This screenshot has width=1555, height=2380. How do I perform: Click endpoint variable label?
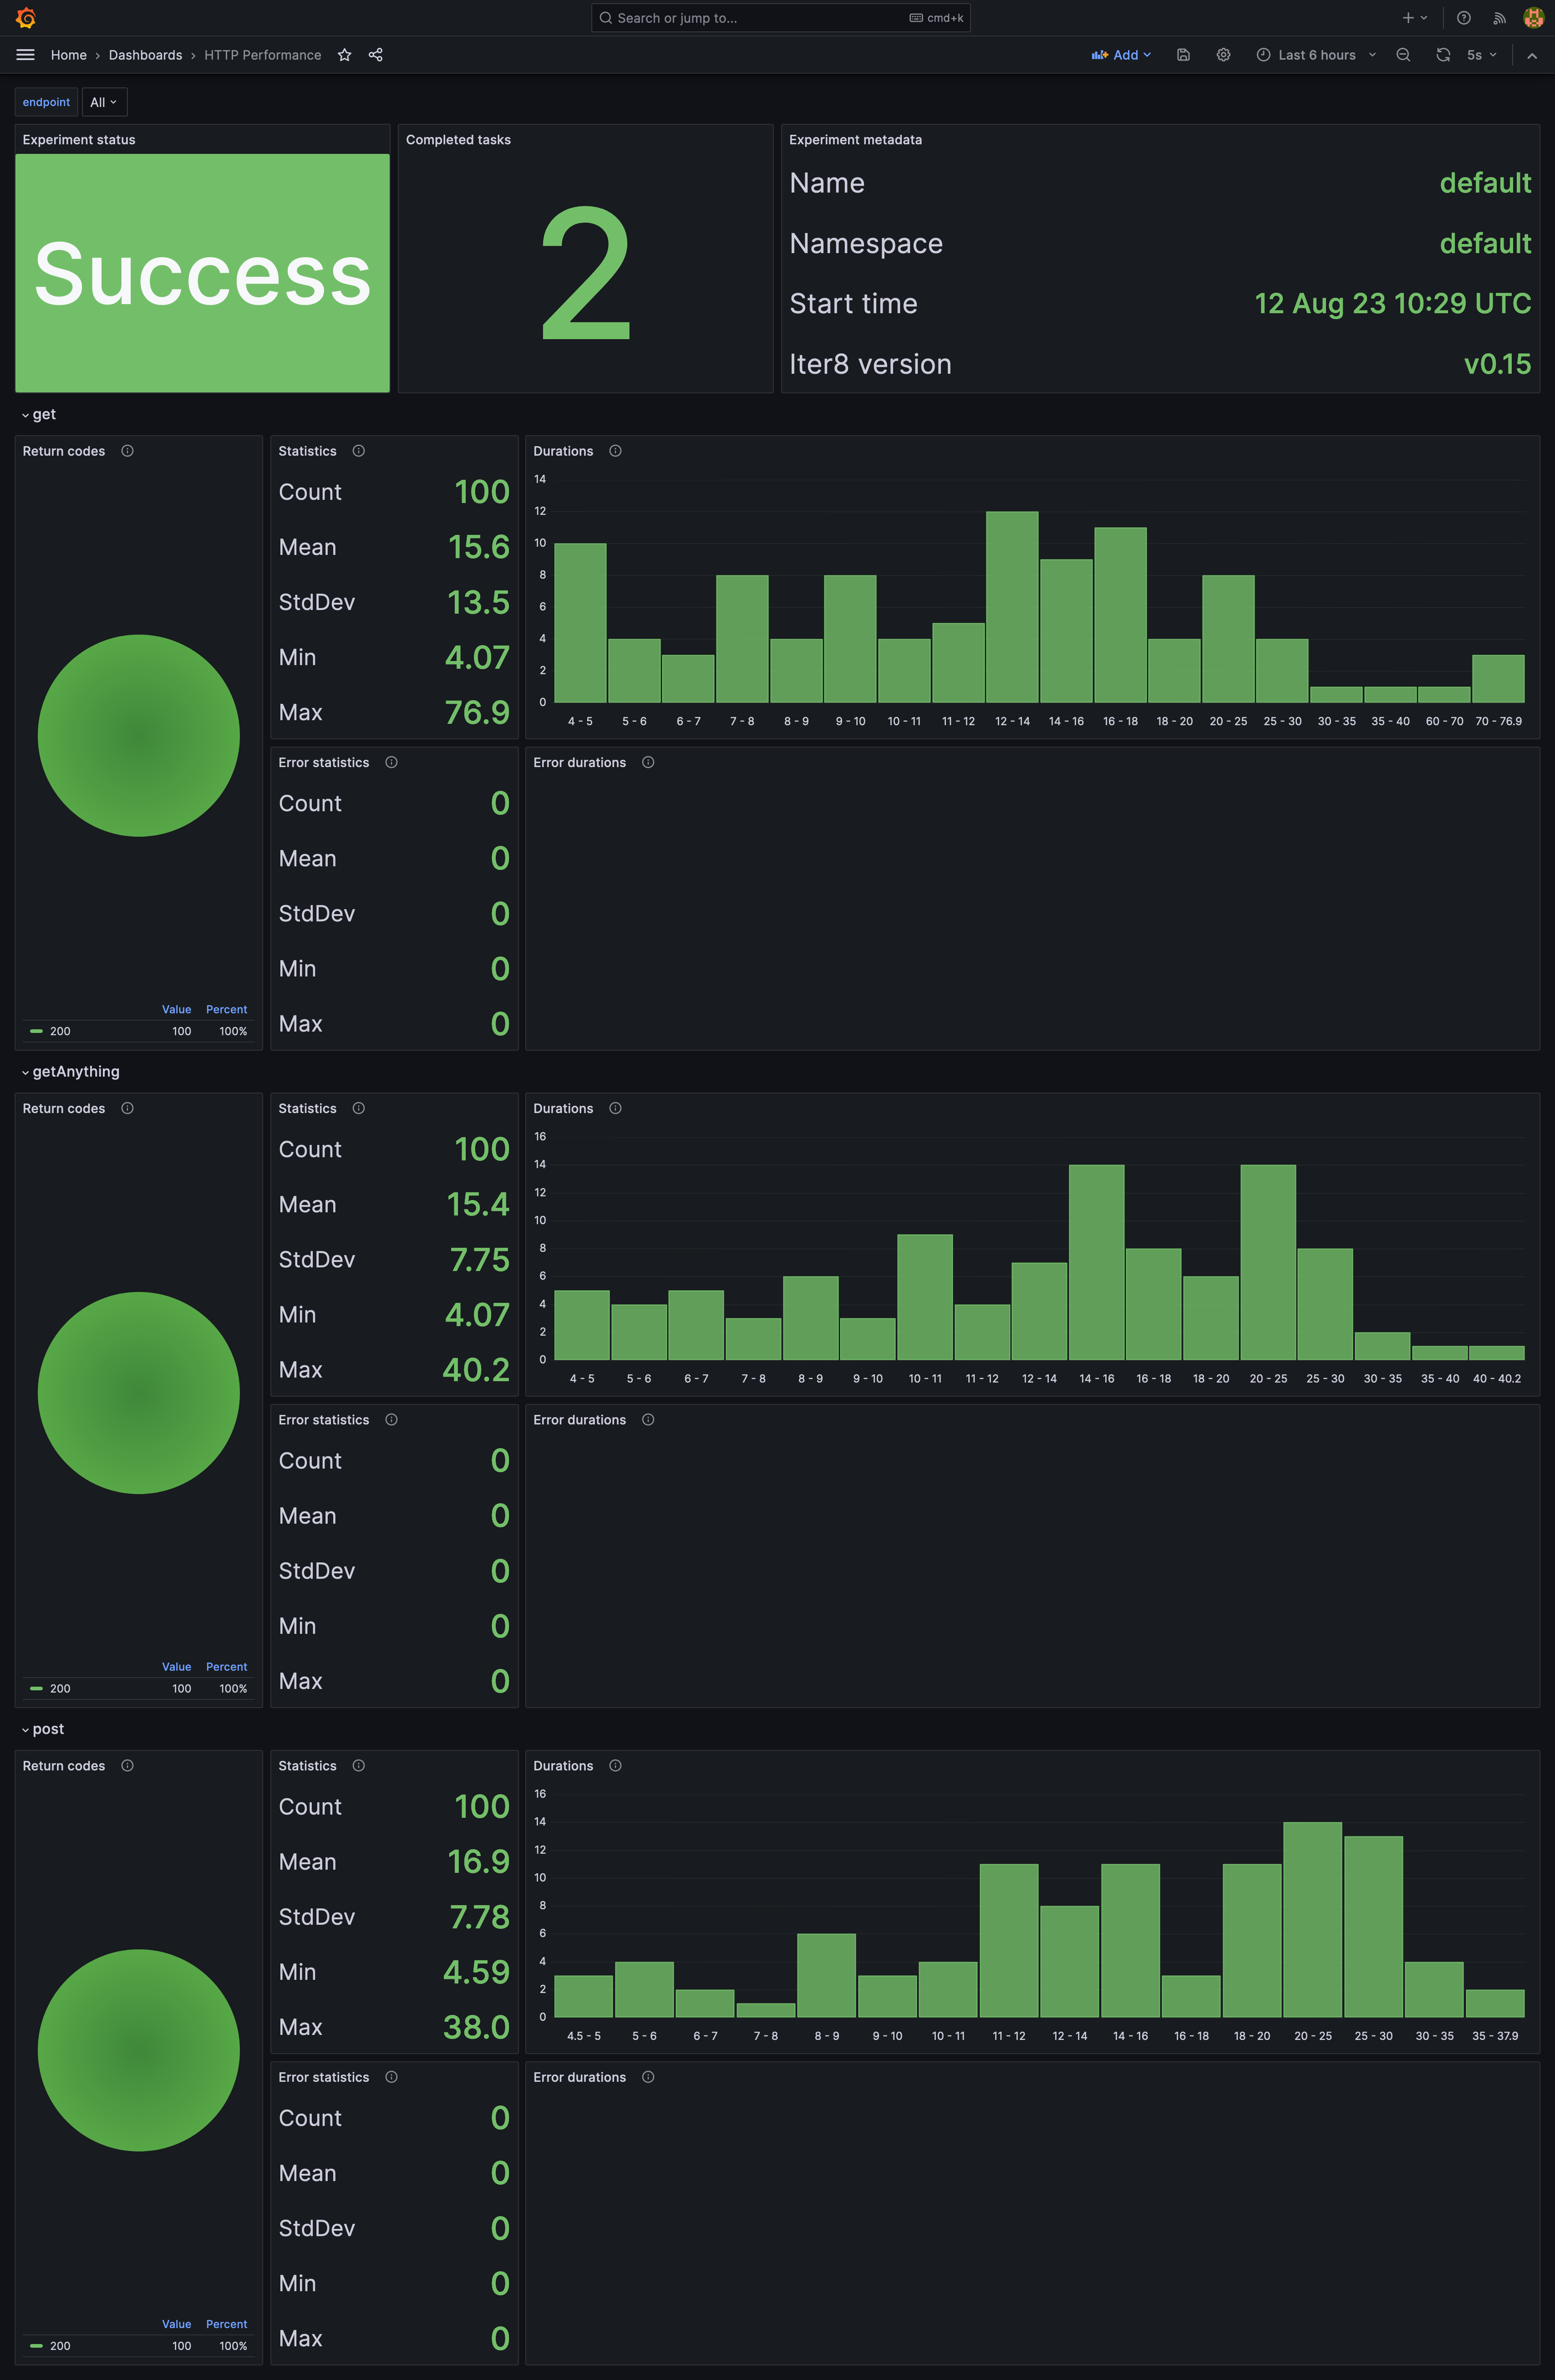46,102
